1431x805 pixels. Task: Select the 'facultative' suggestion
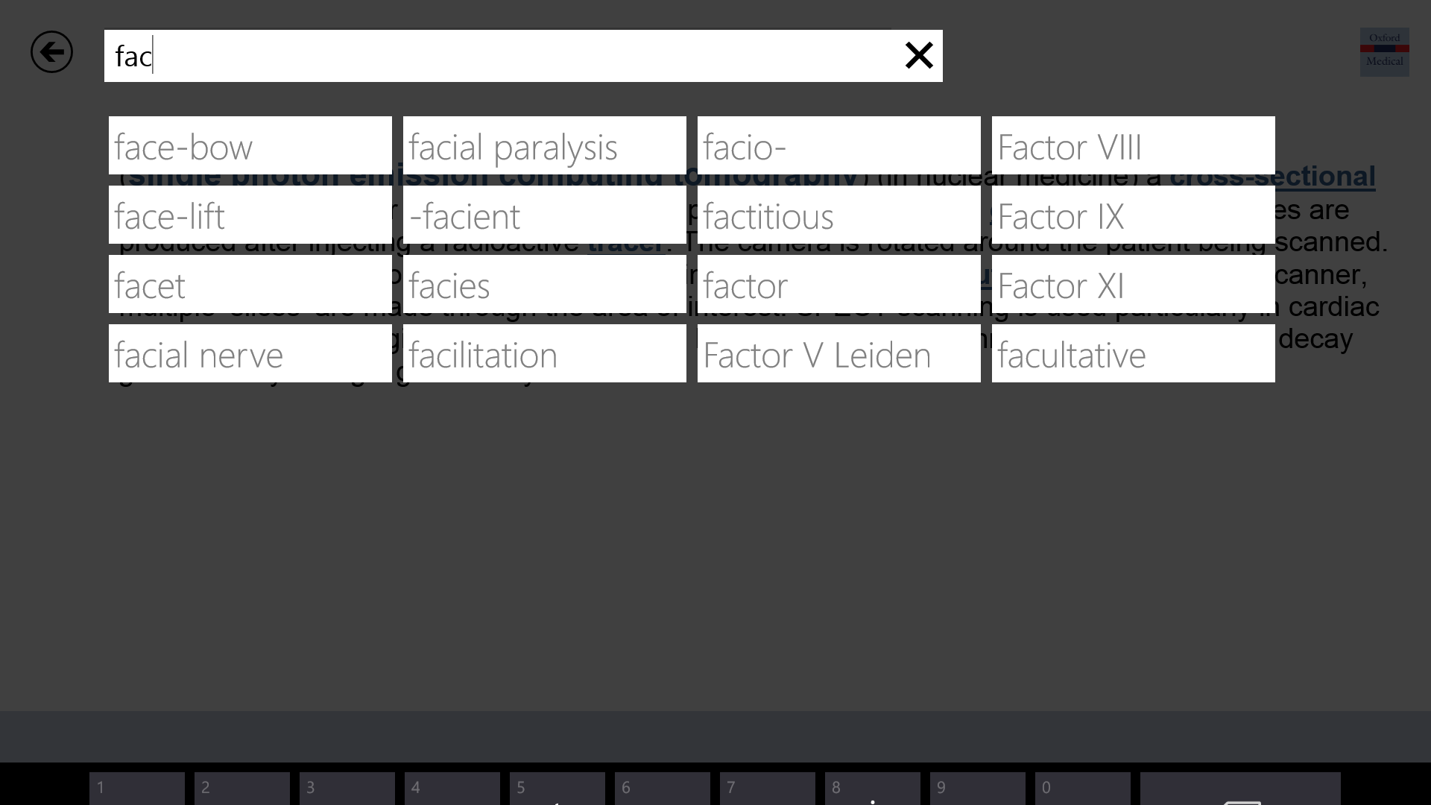1133,354
